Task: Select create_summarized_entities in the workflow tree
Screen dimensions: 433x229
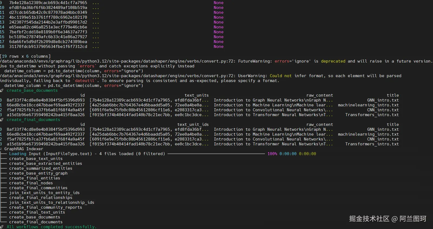Action: [41, 168]
